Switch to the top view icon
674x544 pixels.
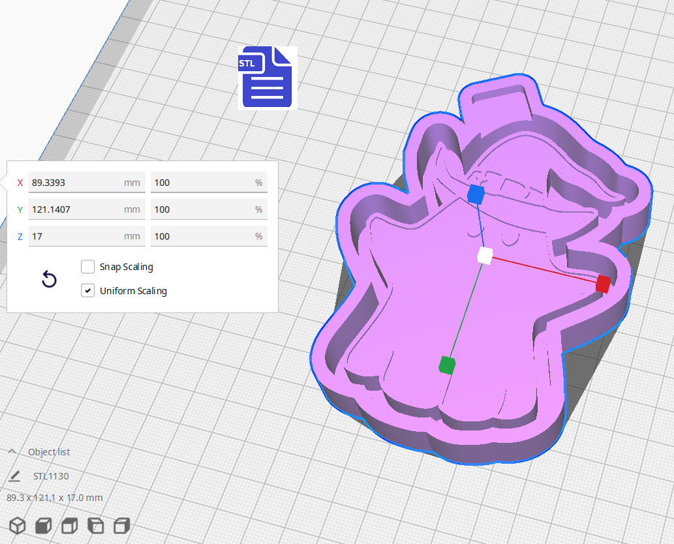(69, 525)
